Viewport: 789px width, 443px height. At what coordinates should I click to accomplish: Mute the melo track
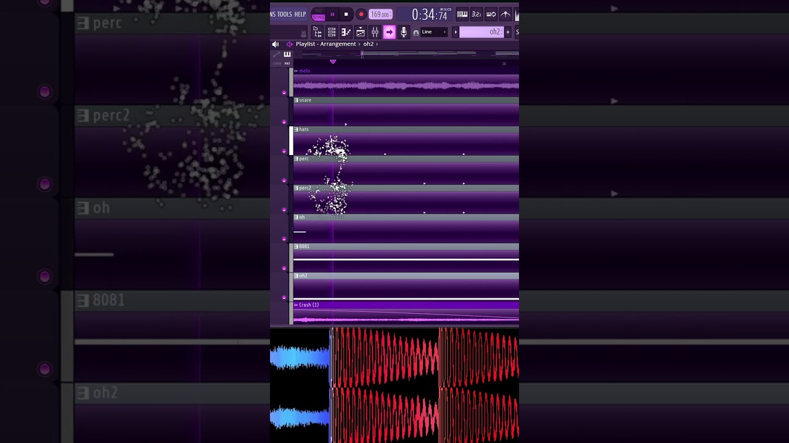[x=284, y=92]
